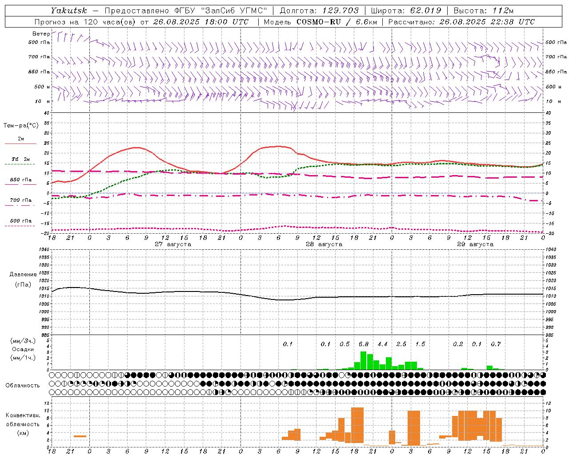Click the '0.2' precipitation total
The width and height of the screenshot is (569, 455).
point(458,344)
